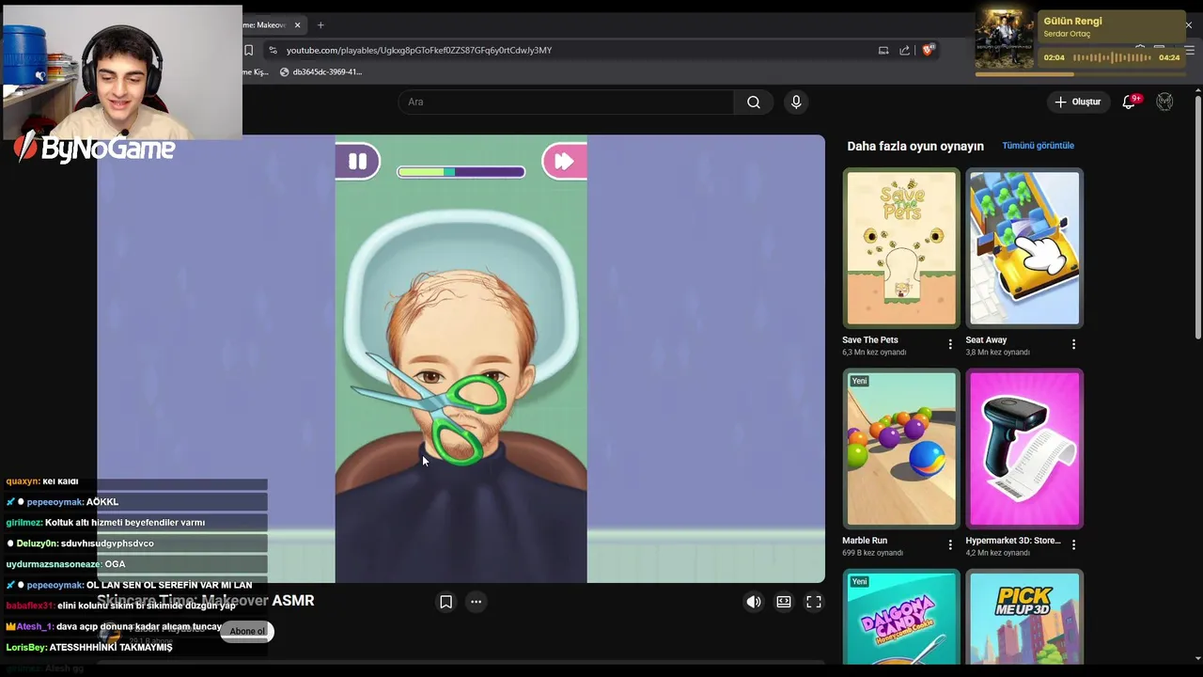Image resolution: width=1203 pixels, height=677 pixels.
Task: Activate voice search microphone icon
Action: (x=796, y=102)
